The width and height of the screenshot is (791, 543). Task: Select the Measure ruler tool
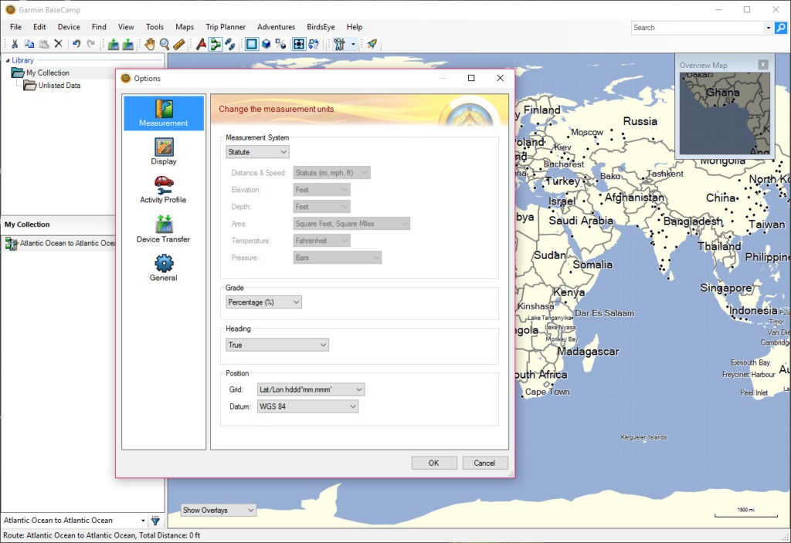(179, 44)
